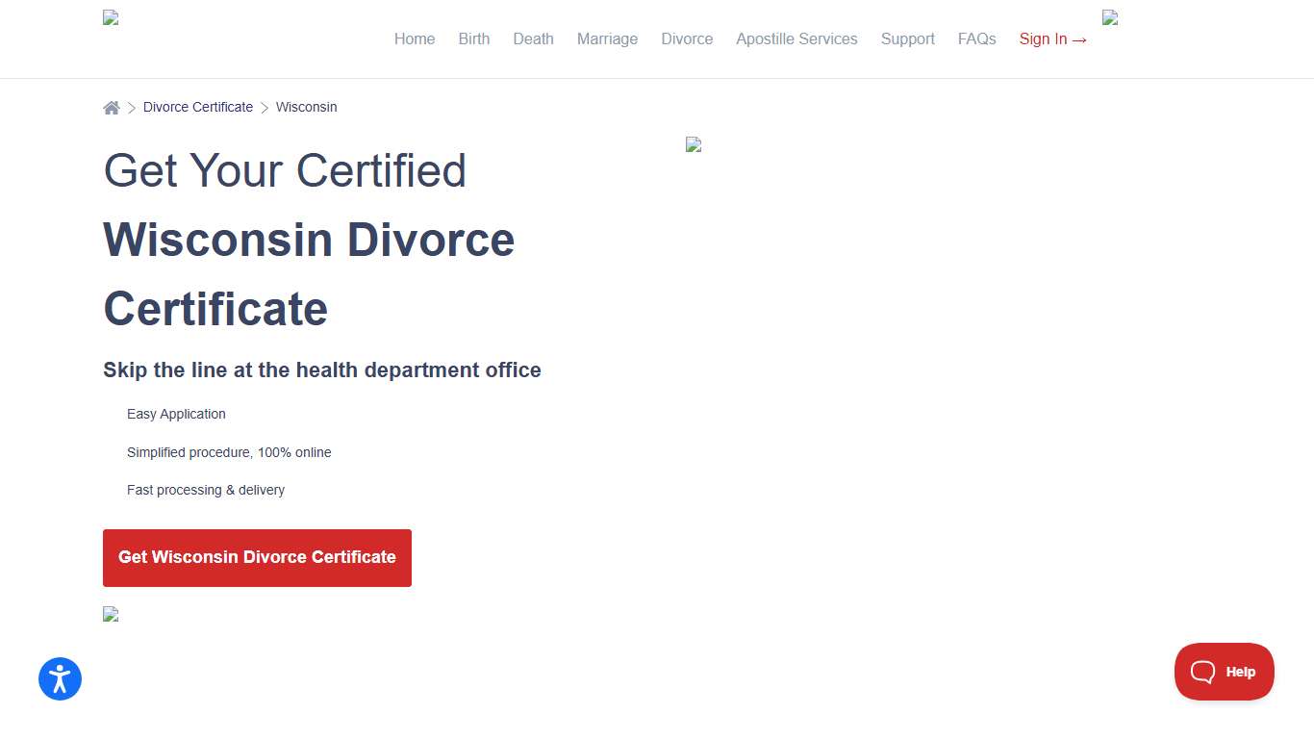1314x739 pixels.
Task: Navigate to Apostille Services
Action: pyautogui.click(x=796, y=38)
